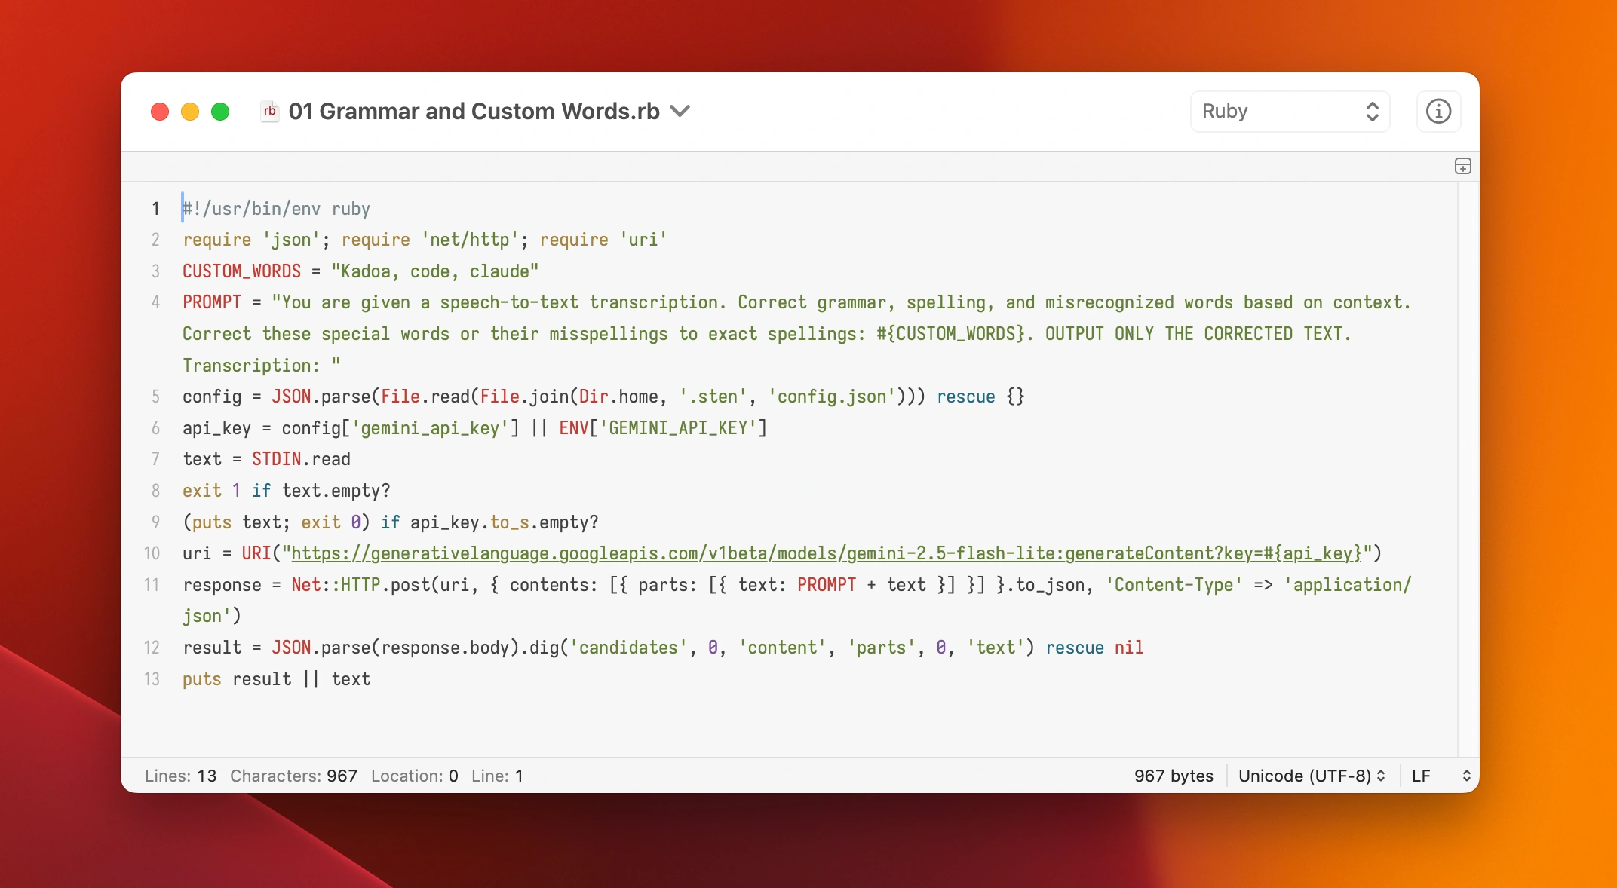Open the Unicode (UTF-8) encoding selector
The image size is (1617, 888).
pyautogui.click(x=1311, y=776)
